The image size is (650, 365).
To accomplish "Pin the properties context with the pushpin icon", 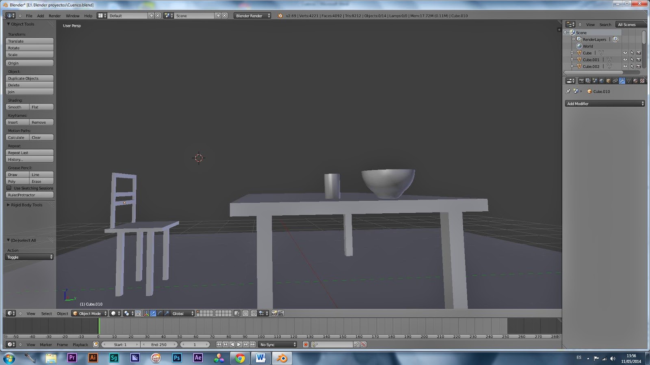I will click(x=568, y=91).
